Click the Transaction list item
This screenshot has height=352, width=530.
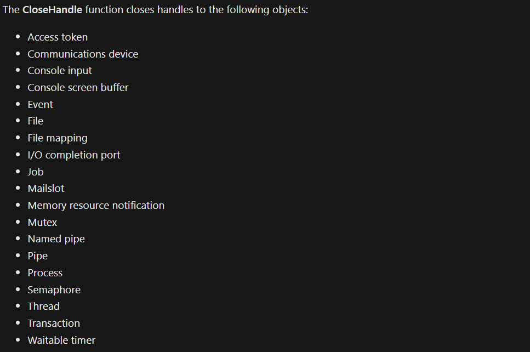pos(54,323)
